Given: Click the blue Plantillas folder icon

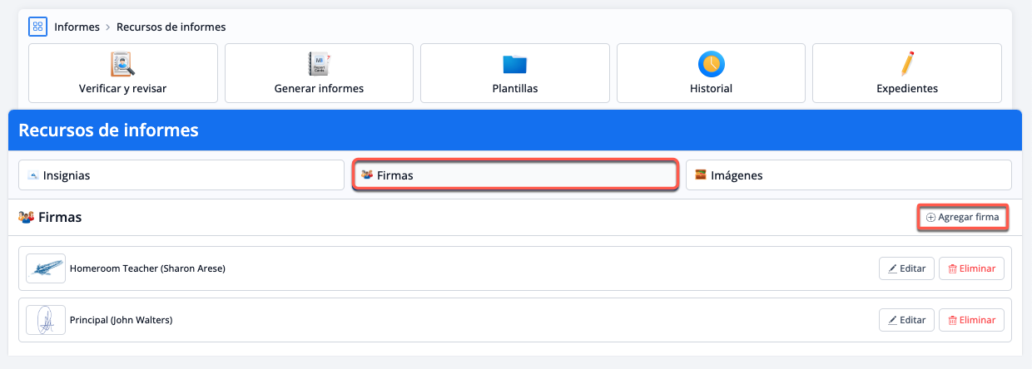Looking at the screenshot, I should pyautogui.click(x=515, y=64).
